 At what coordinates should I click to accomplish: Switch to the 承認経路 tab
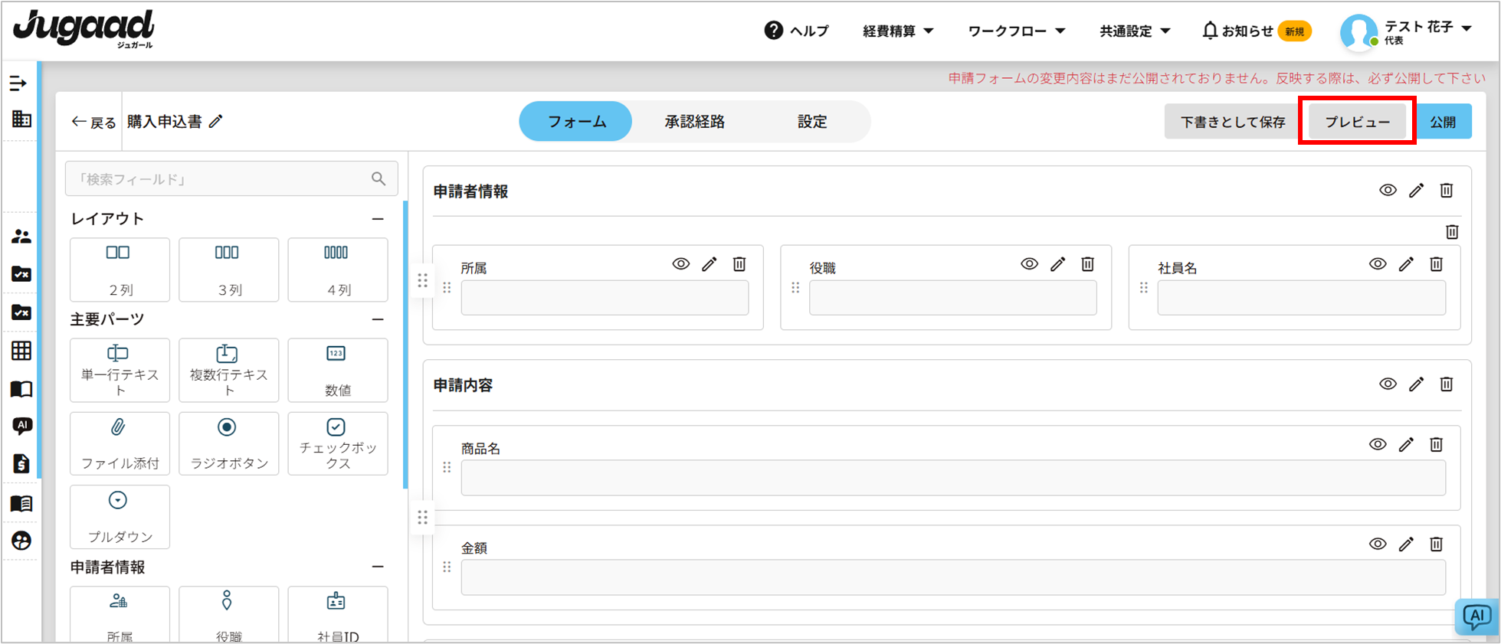(694, 122)
